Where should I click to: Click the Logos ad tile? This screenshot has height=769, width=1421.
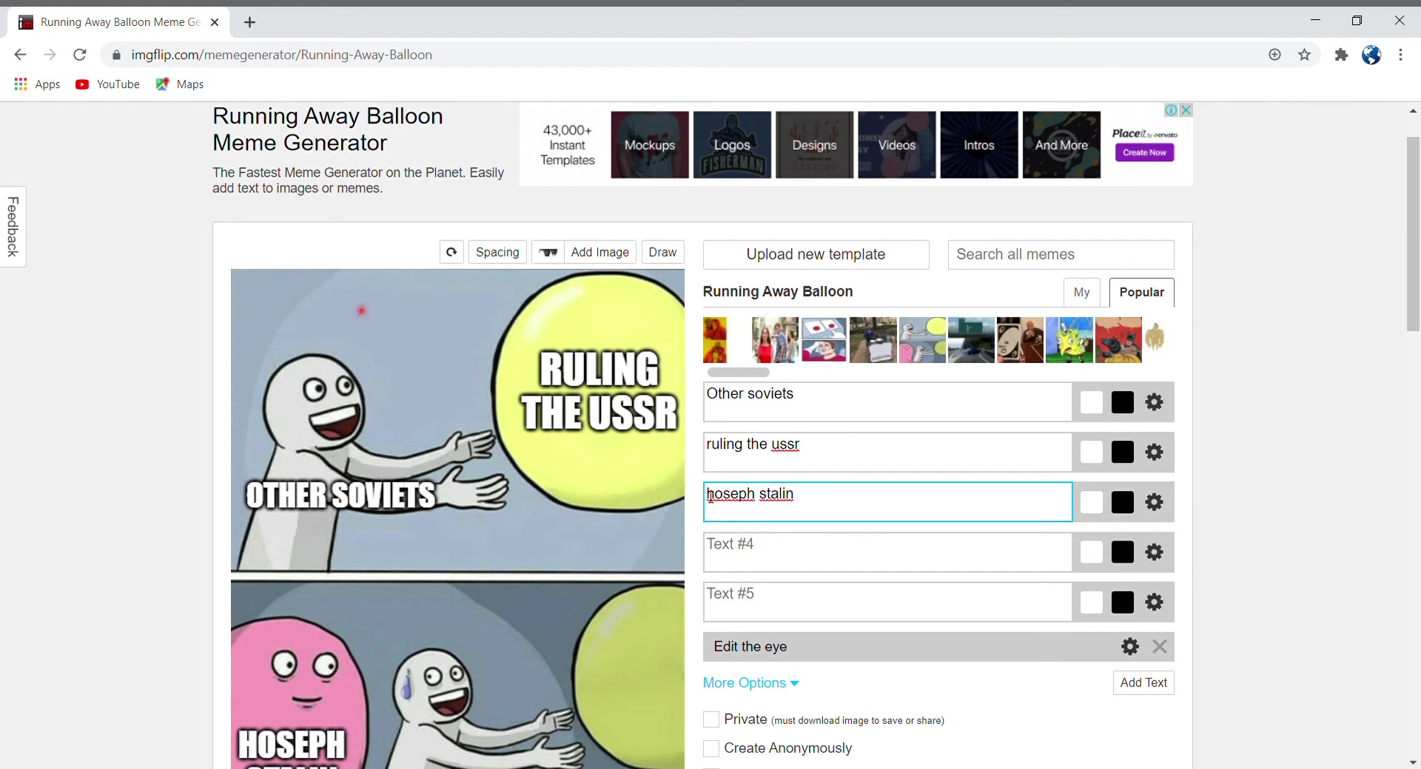coord(732,145)
